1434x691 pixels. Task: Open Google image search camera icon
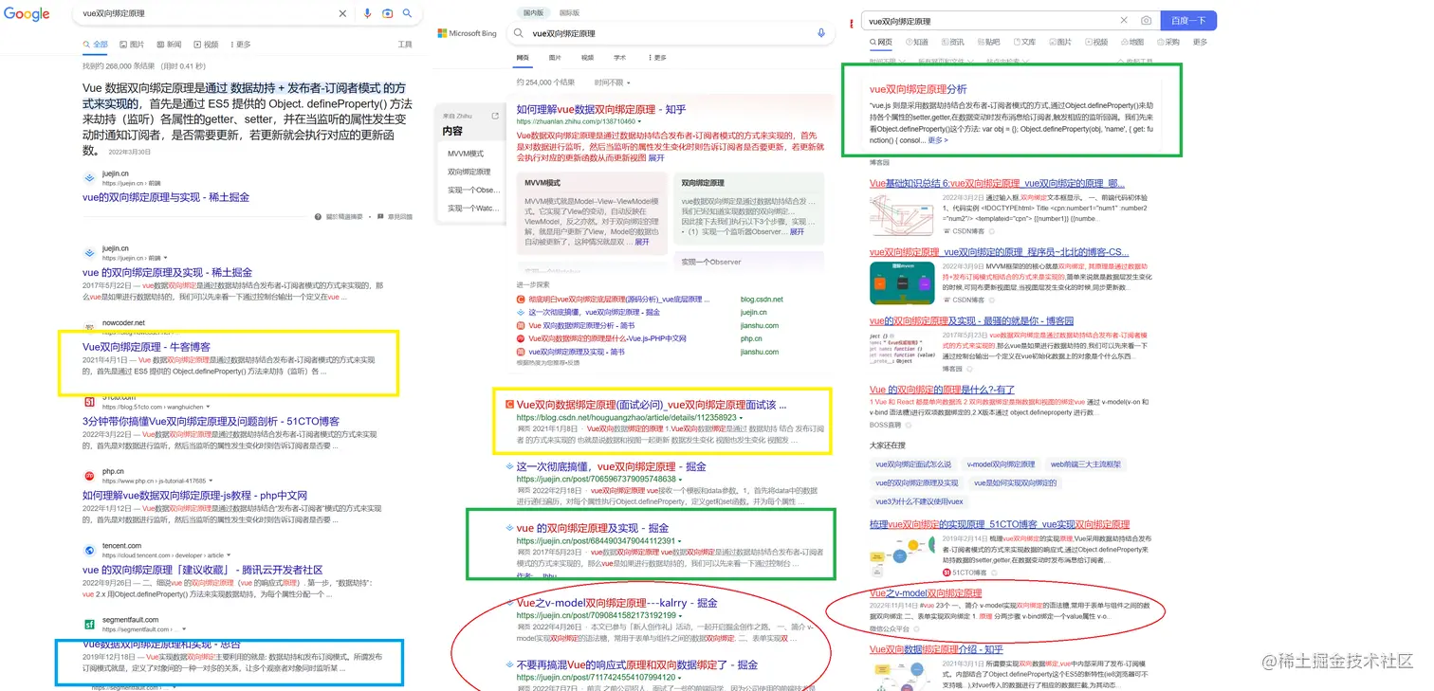coord(388,13)
